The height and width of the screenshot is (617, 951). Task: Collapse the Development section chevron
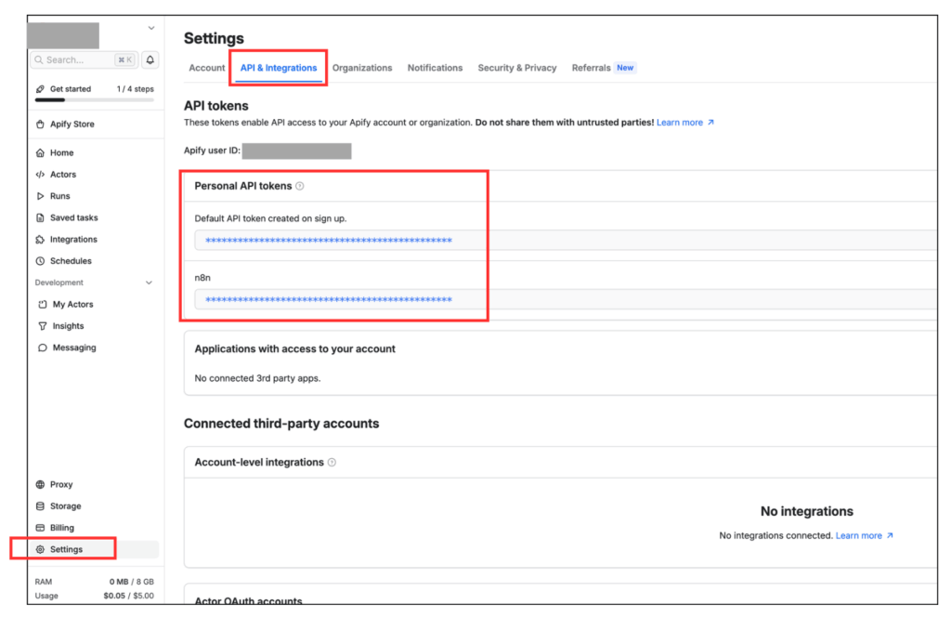pyautogui.click(x=150, y=282)
